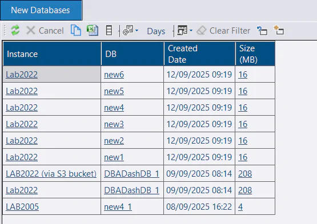Open LAB2022 (via S3 bucket) instance link
This screenshot has width=317, height=224.
[51, 174]
